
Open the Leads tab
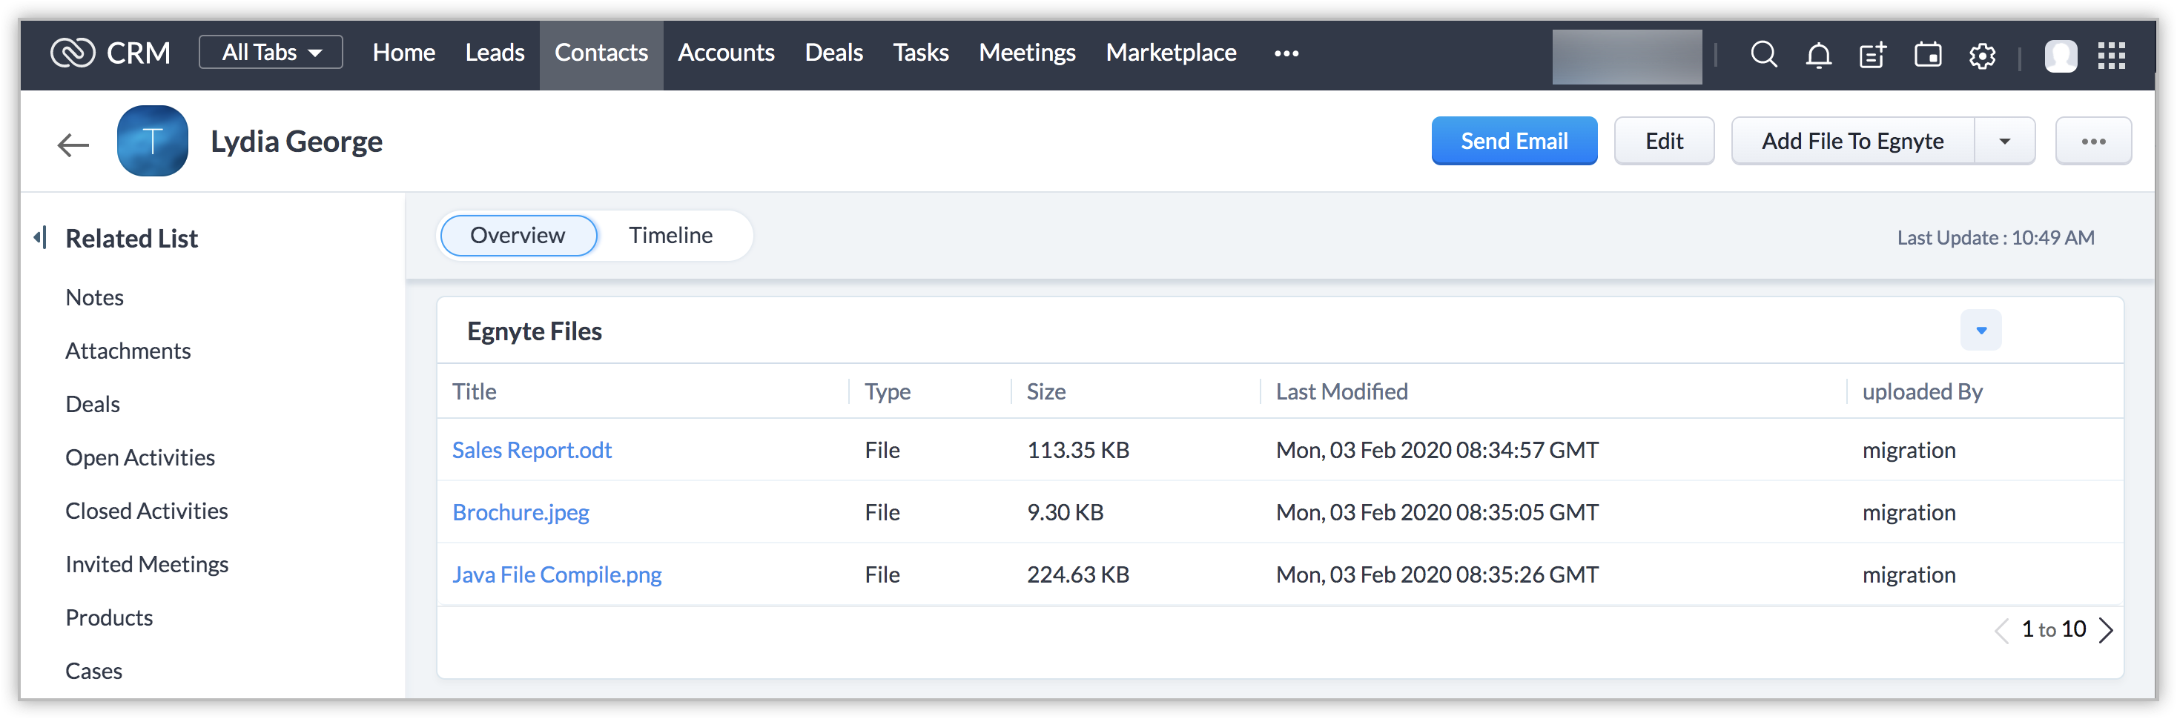495,53
